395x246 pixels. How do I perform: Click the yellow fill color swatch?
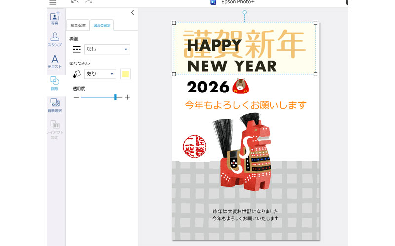125,74
